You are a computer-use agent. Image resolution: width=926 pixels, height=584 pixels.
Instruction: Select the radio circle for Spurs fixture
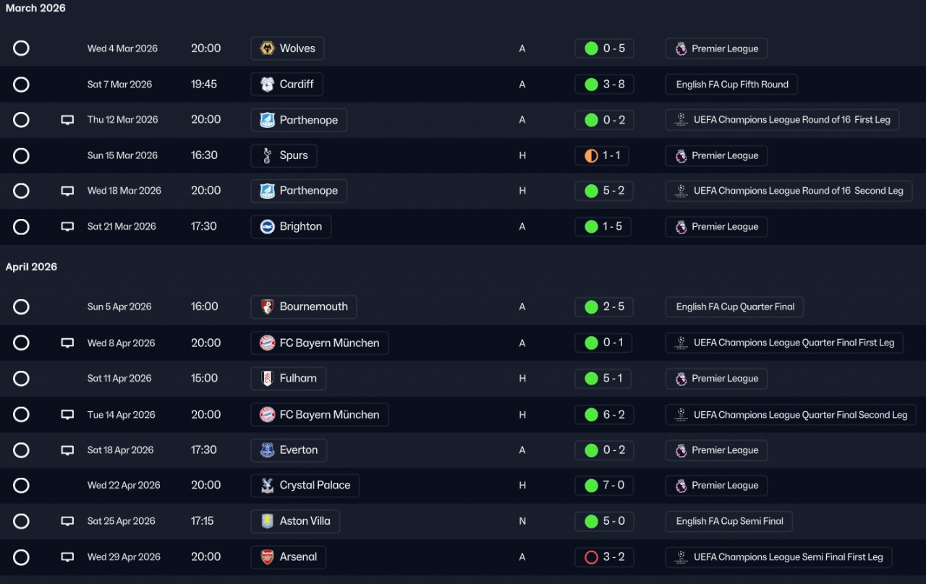21,155
